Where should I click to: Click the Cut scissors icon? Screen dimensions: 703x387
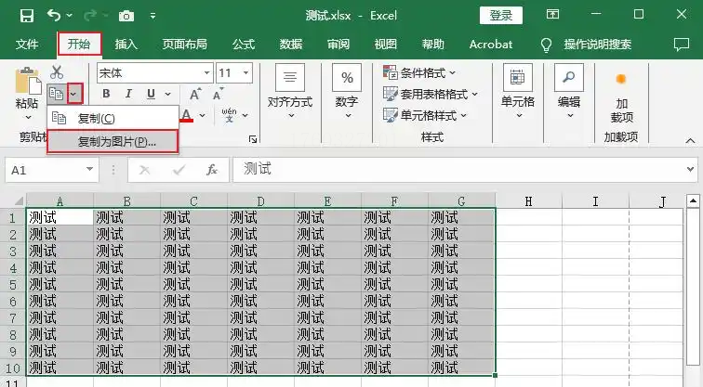pos(57,71)
